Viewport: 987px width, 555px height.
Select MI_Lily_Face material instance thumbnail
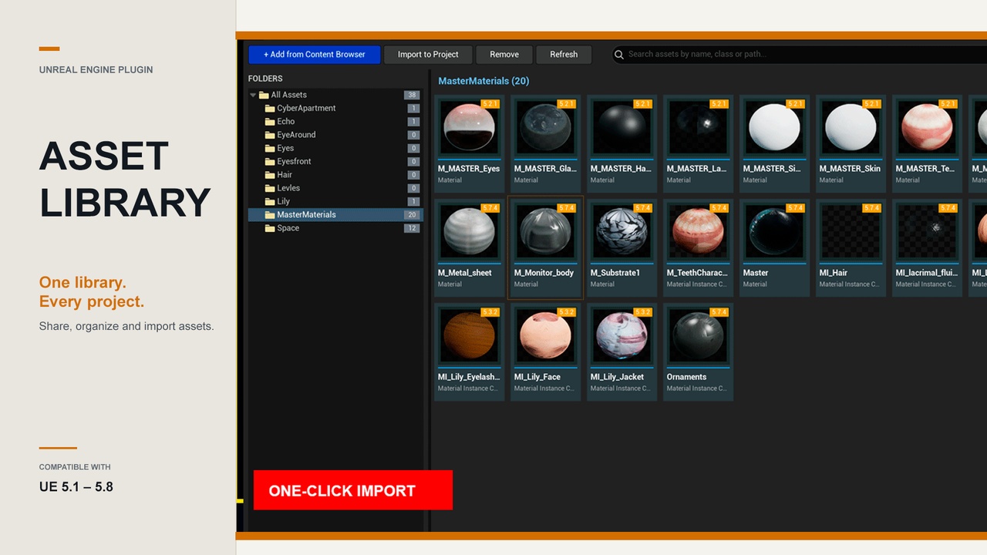[545, 335]
